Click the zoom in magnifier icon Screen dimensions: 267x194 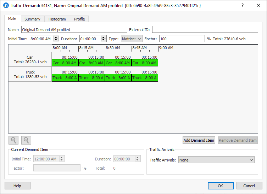13,140
